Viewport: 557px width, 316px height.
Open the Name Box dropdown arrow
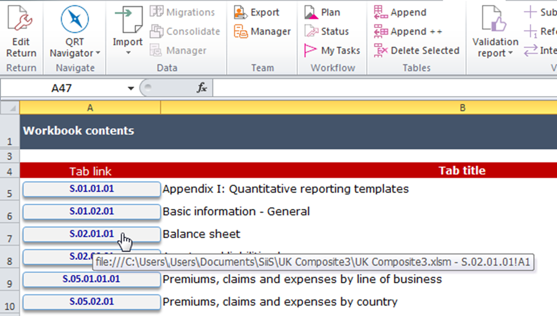pos(131,88)
